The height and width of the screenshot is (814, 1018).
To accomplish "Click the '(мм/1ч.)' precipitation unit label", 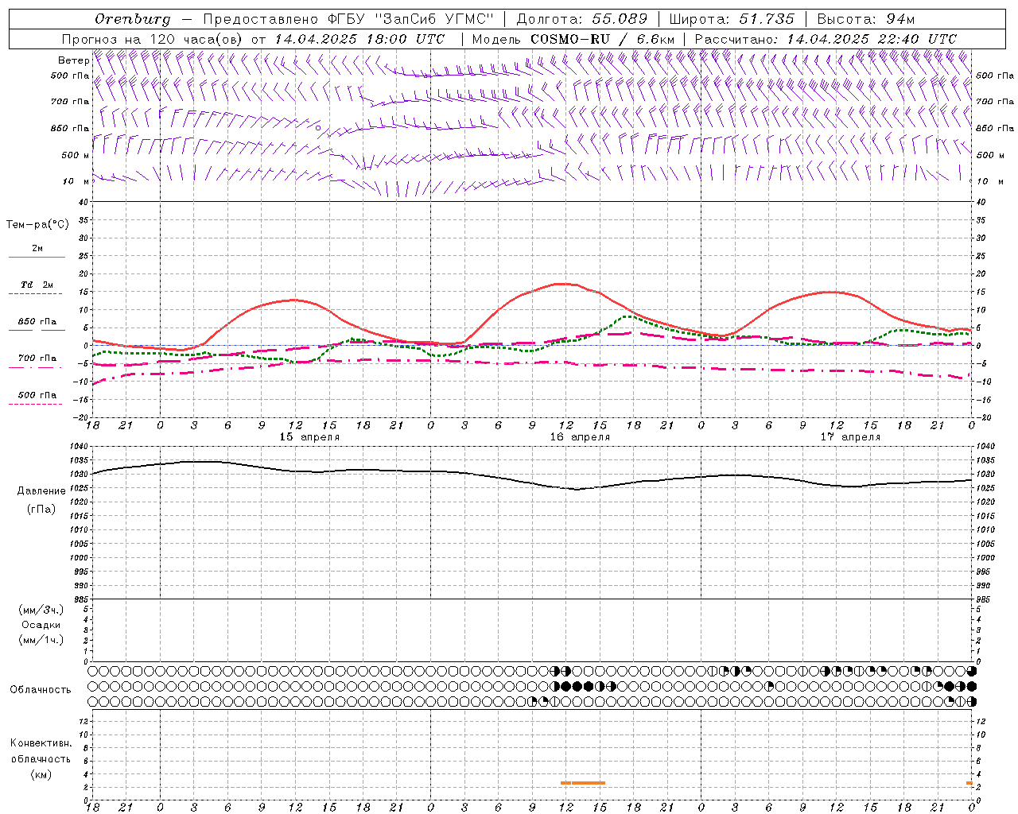I will (41, 640).
